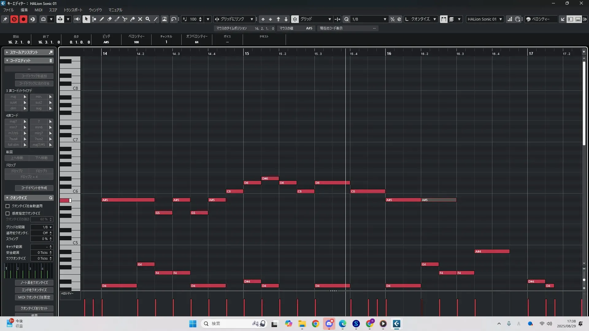Viewport: 589px width, 331px height.
Task: Toggle acoustic feedback speaker icon
Action: tap(77, 19)
